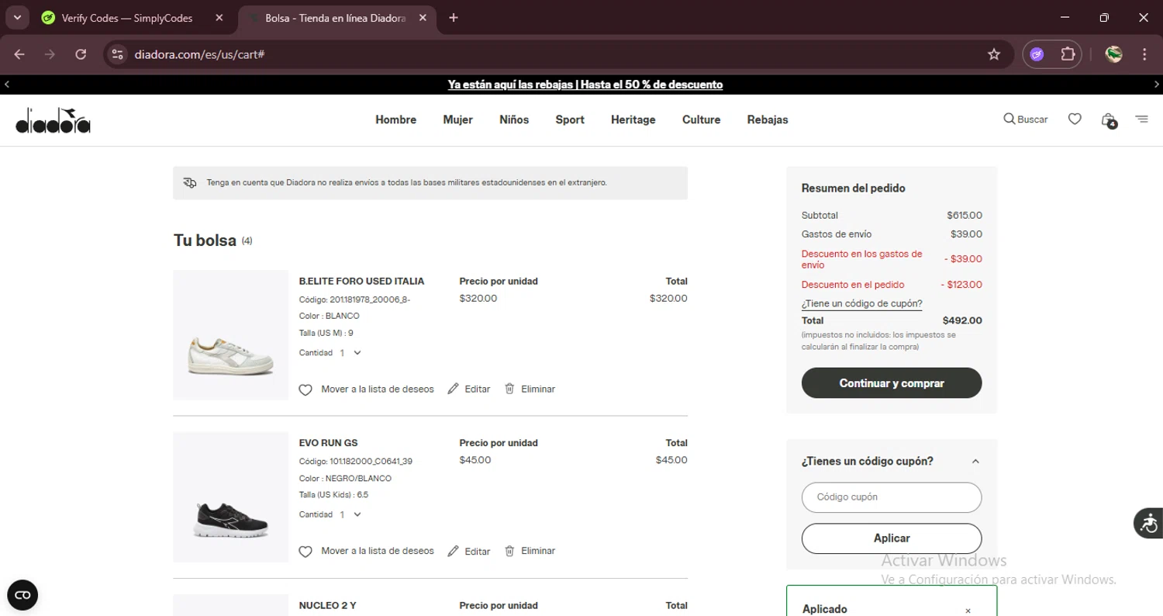Open the Chrome profile avatar
The height and width of the screenshot is (616, 1163).
click(1113, 54)
